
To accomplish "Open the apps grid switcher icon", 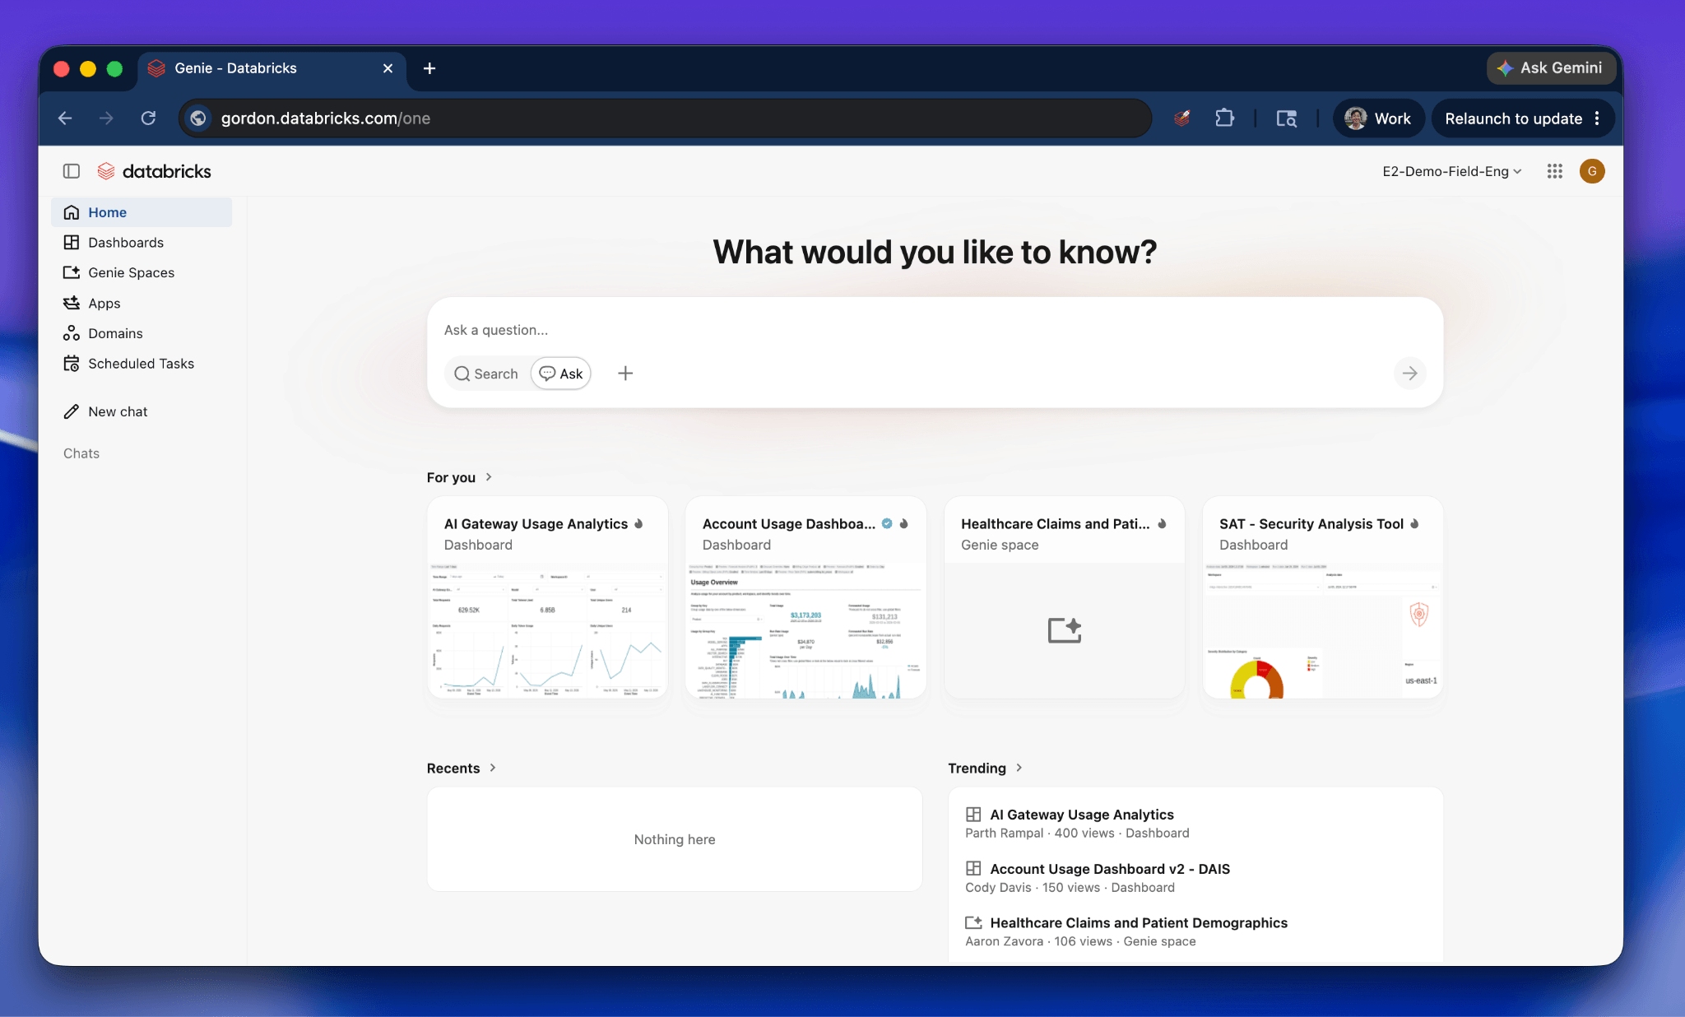I will point(1554,171).
